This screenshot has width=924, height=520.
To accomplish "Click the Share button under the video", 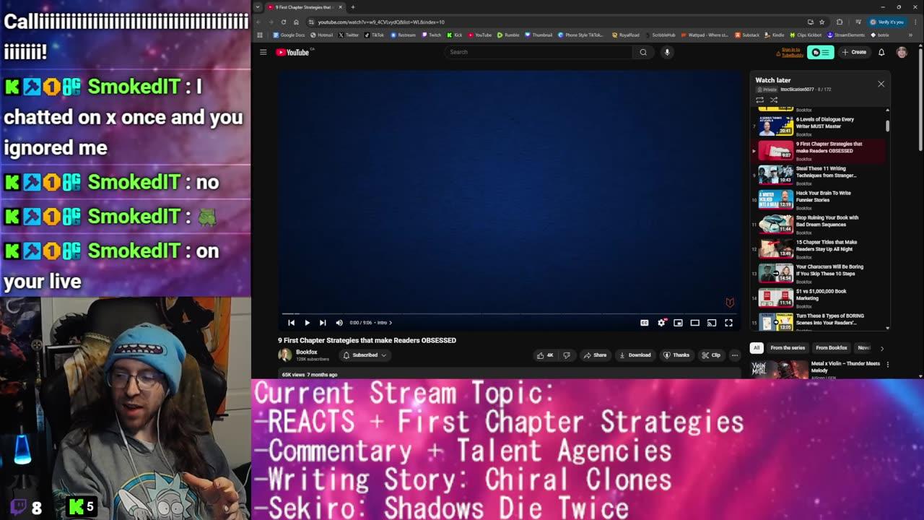I will 595,355.
